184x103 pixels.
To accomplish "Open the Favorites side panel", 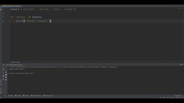I will (1, 90).
